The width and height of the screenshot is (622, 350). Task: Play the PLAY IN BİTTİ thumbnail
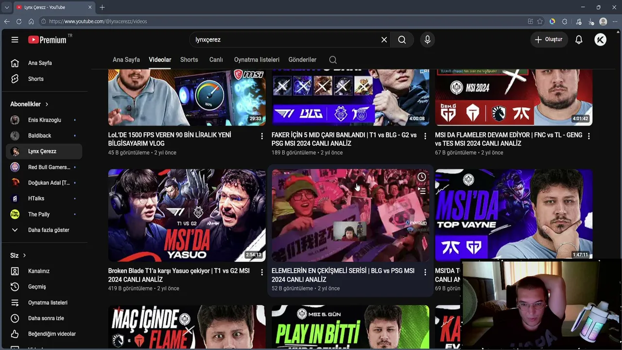click(x=350, y=327)
